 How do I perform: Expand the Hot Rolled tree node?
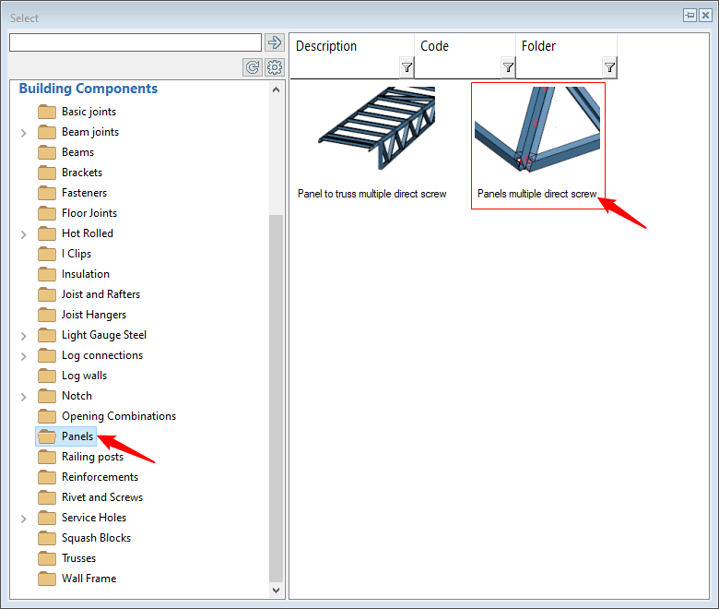23,234
